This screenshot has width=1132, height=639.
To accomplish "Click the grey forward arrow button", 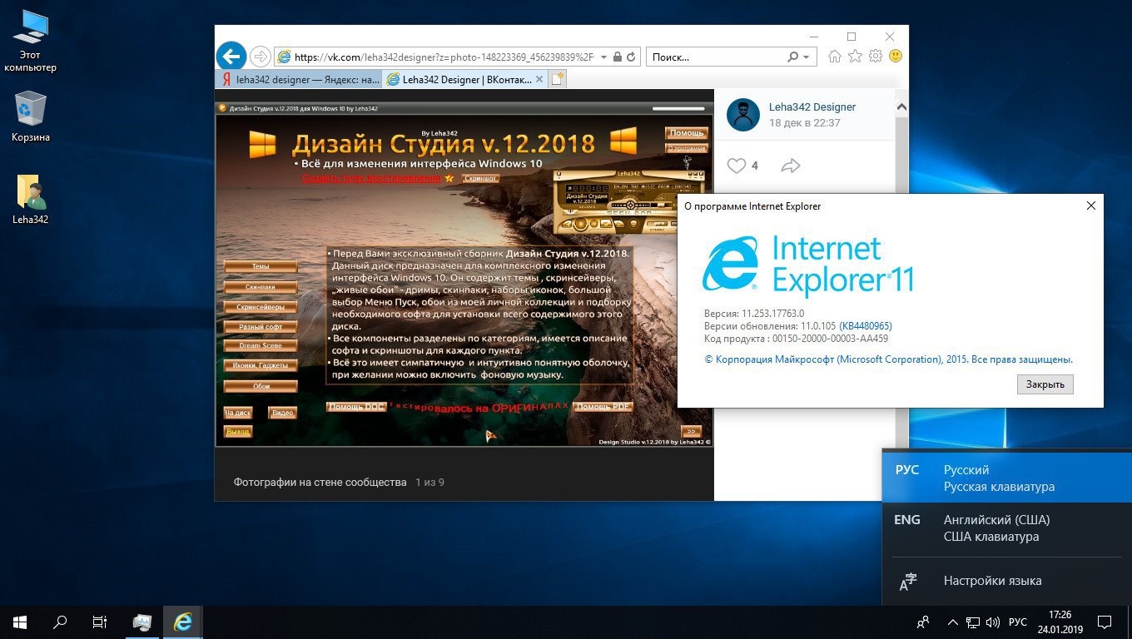I will (x=260, y=57).
